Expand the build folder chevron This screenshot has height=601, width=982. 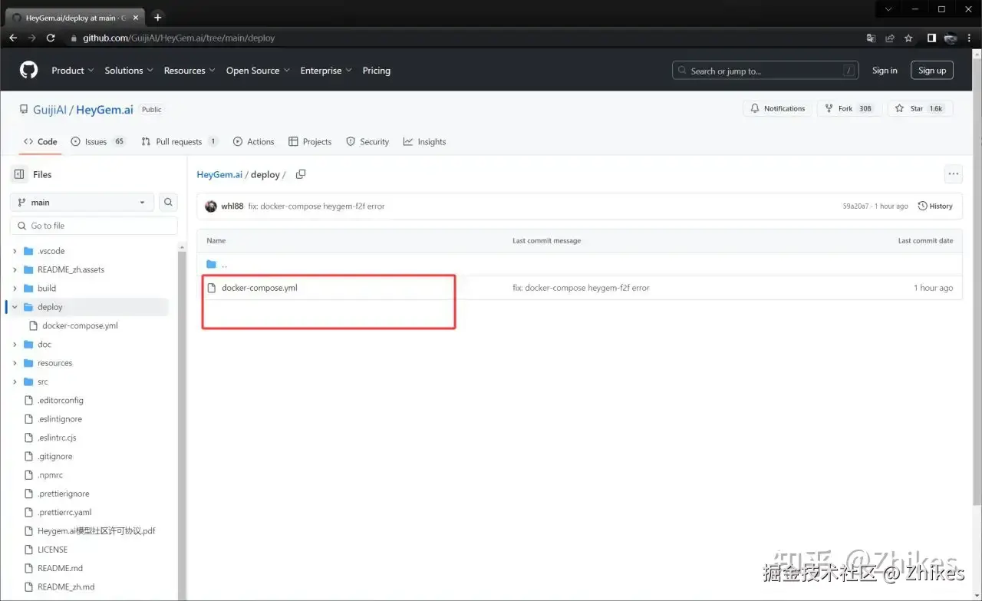15,288
